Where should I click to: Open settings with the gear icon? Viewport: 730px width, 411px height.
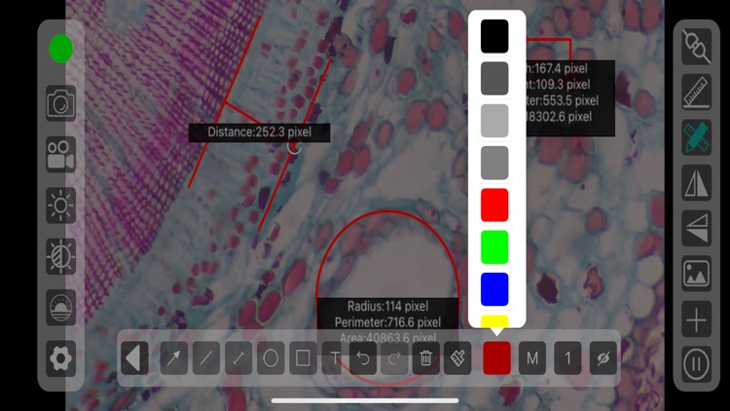pos(60,358)
